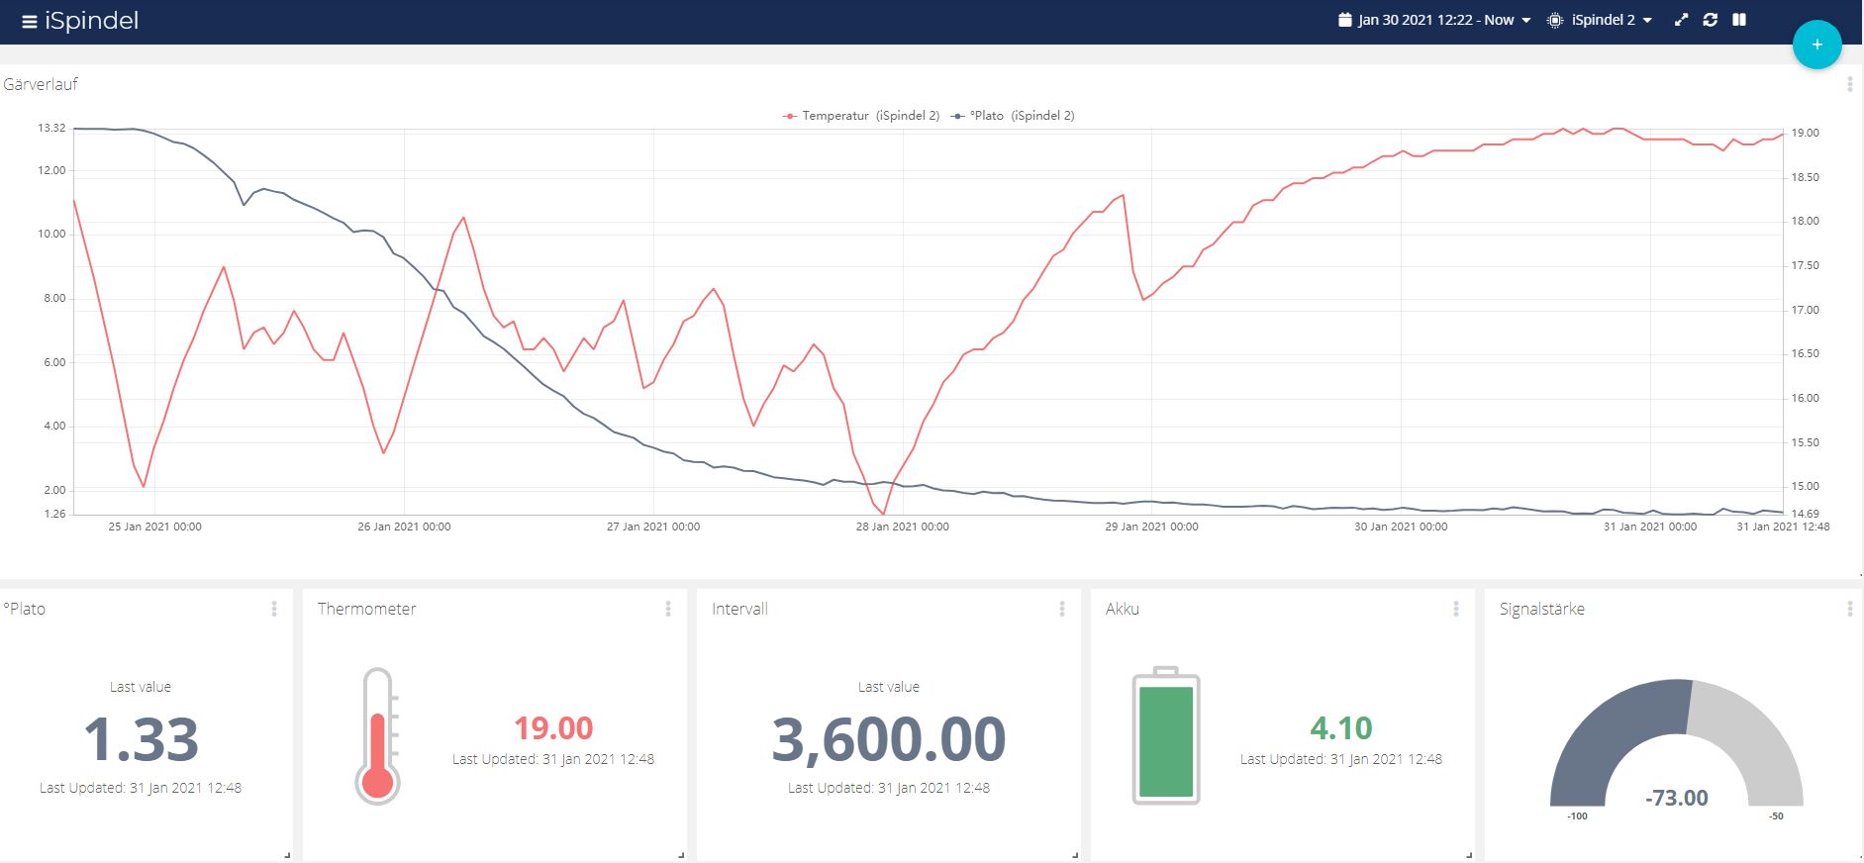Refresh the dashboard data
1864x863 pixels.
(1710, 20)
